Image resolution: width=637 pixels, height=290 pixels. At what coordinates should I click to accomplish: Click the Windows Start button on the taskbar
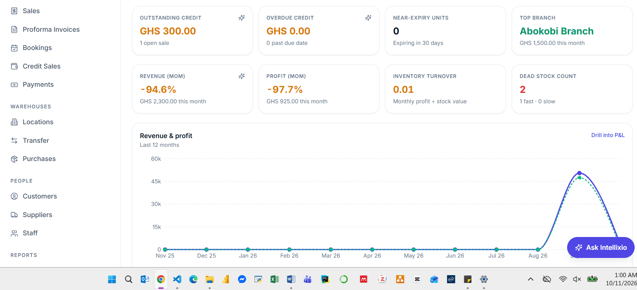(x=112, y=279)
